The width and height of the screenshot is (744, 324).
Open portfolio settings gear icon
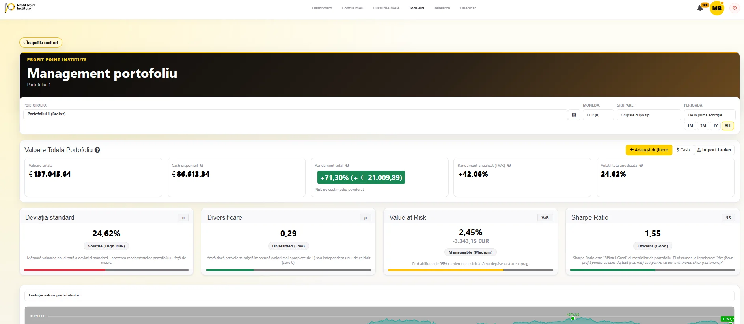tap(574, 115)
